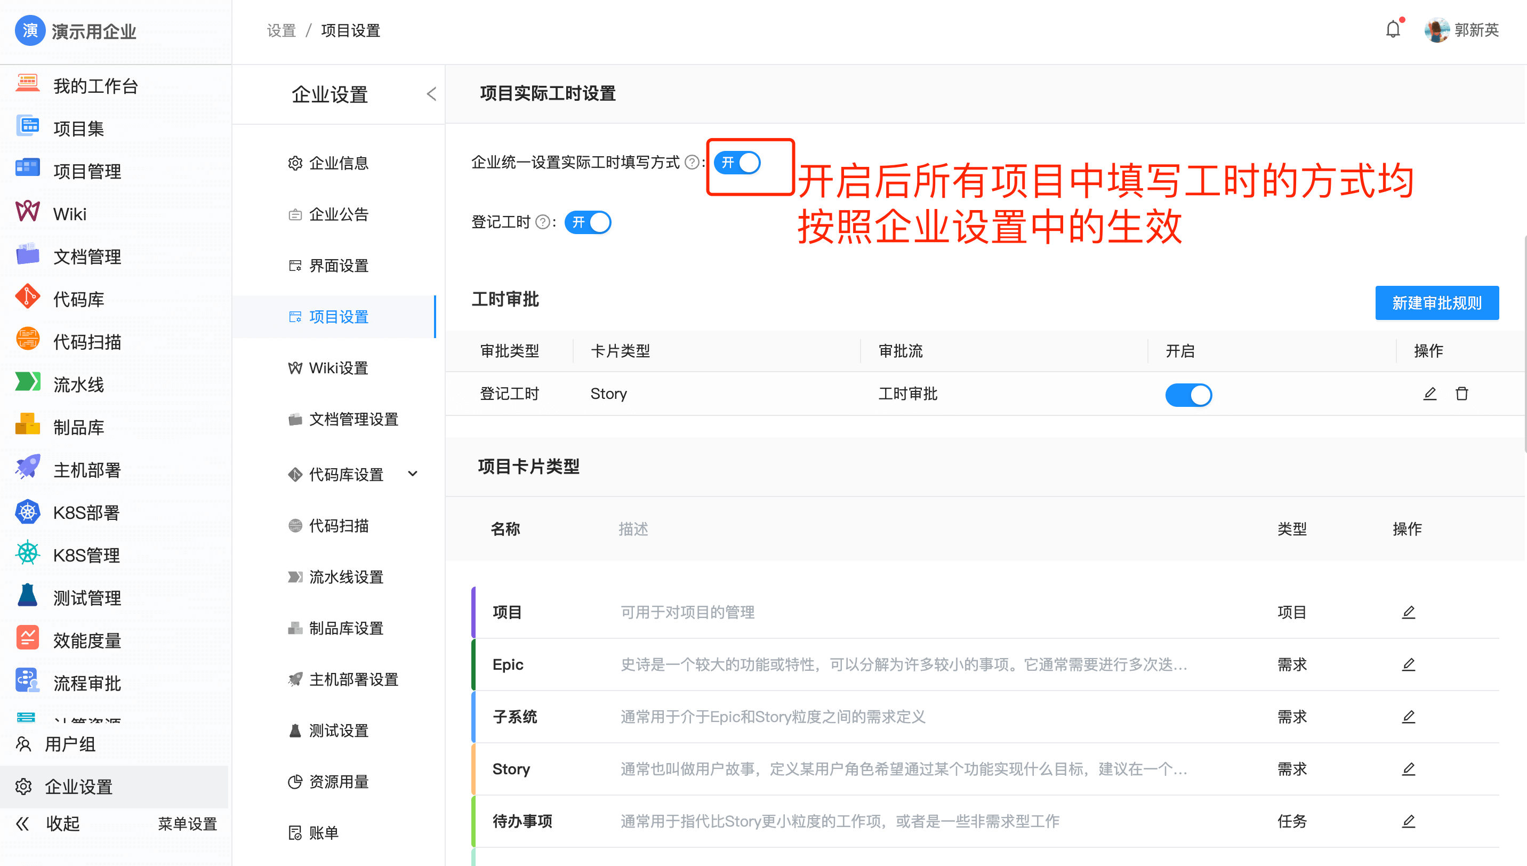Collapse the 企业设置 panel with its chevron
The width and height of the screenshot is (1527, 866).
coord(431,94)
